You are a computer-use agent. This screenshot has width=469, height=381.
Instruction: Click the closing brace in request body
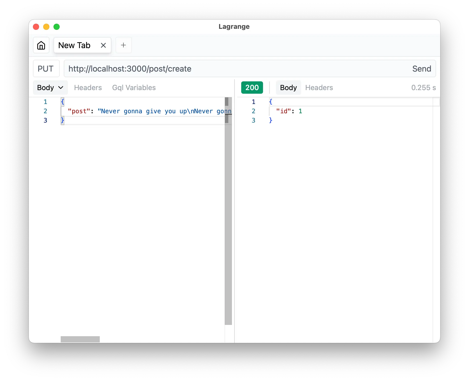tap(62, 120)
